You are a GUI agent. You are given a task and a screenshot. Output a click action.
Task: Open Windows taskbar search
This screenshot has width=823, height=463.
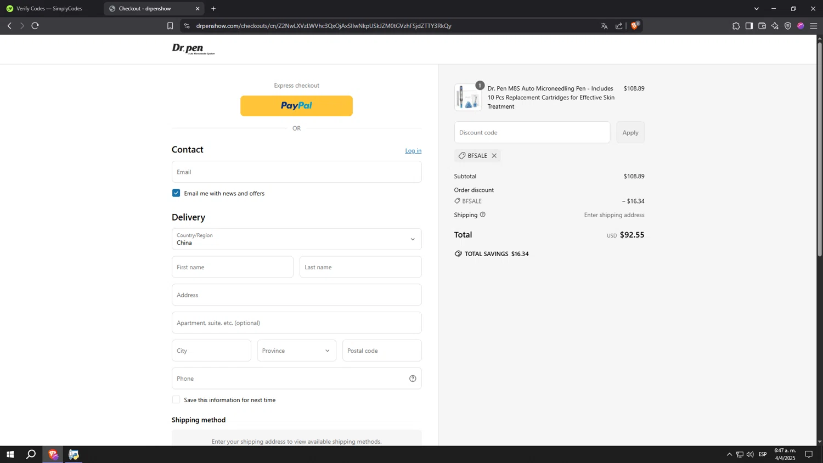31,454
